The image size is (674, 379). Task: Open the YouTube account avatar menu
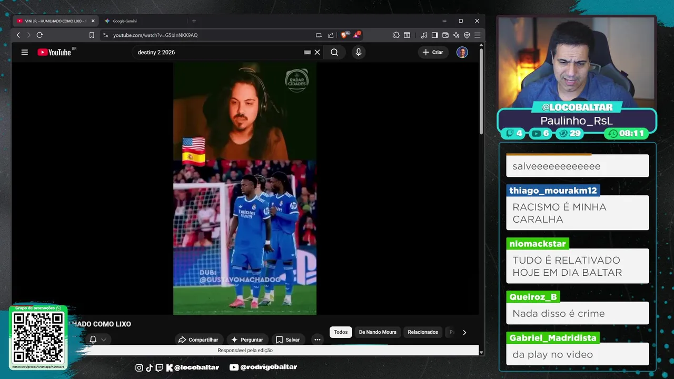pyautogui.click(x=462, y=52)
